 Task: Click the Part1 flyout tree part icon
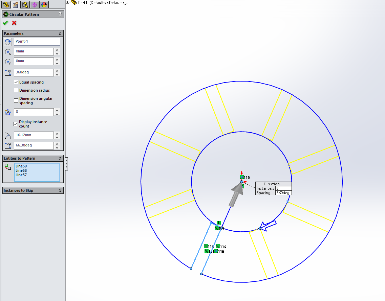pos(74,2)
